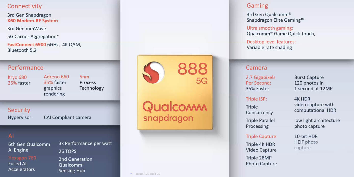Select the snapdragon text under Qualcomm
The height and width of the screenshot is (177, 354).
pyautogui.click(x=168, y=118)
